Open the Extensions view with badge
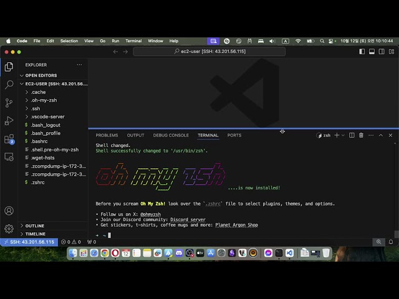The image size is (399, 299). [x=9, y=140]
